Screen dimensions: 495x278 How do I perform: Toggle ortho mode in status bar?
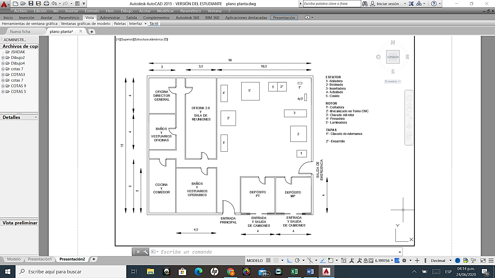click(289, 260)
